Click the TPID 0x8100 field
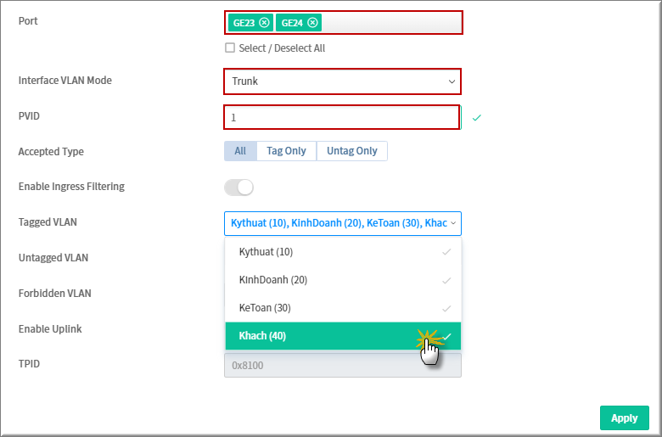Image resolution: width=662 pixels, height=437 pixels. (343, 365)
